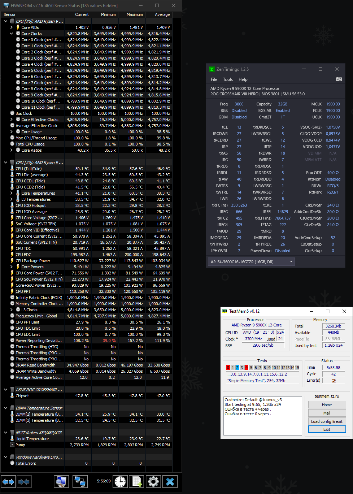The image size is (353, 494).
Task: Click the Pump fan icon
Action: pyautogui.click(x=12, y=445)
